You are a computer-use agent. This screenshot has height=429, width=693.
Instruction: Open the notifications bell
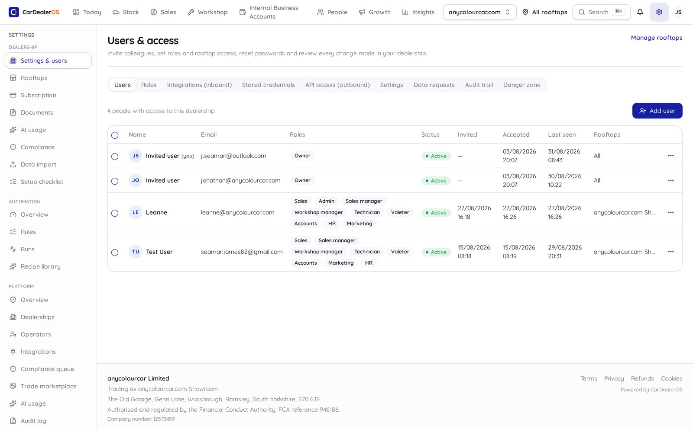pyautogui.click(x=640, y=12)
